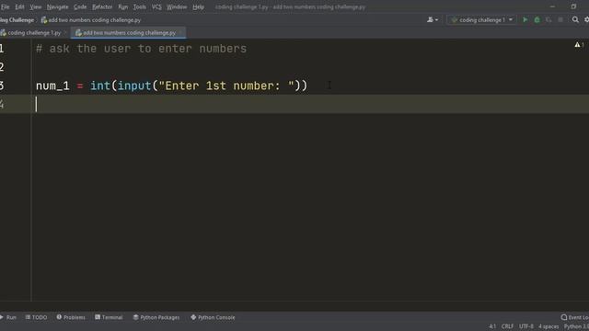Close the add two numbers tab
Viewport: 589px width, 331px height.
click(x=180, y=33)
